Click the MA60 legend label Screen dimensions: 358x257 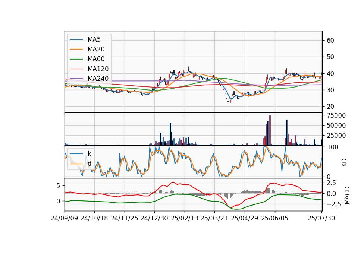coord(96,59)
